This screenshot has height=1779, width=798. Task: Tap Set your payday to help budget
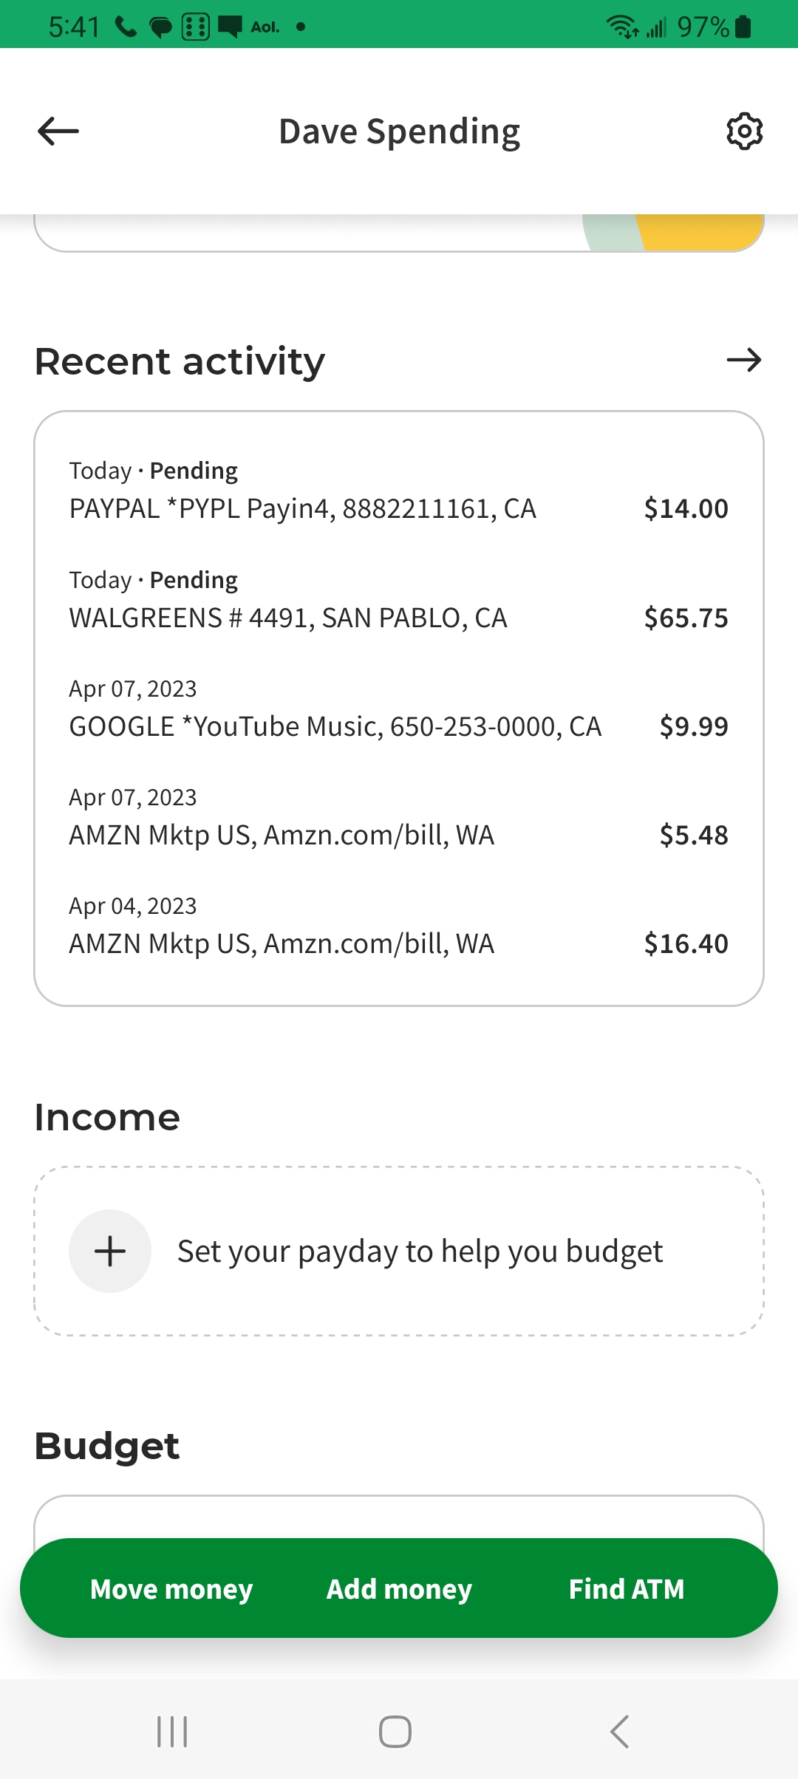tap(420, 1252)
